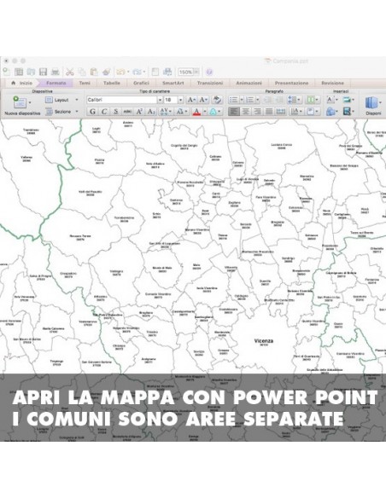Screen dimensions: 386x498
Task: Click the Redo icon
Action: [x=137, y=72]
